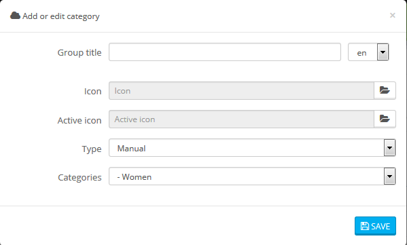The image size is (407, 245).
Task: Open the Categories dropdown showing Women
Action: [x=252, y=176]
